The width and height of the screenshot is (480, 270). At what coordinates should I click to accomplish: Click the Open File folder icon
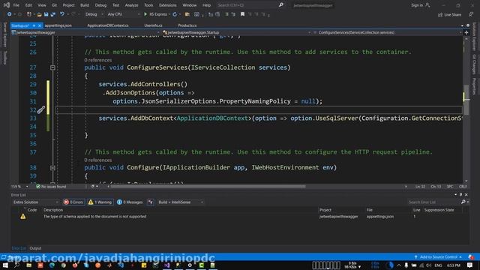pyautogui.click(x=39, y=14)
